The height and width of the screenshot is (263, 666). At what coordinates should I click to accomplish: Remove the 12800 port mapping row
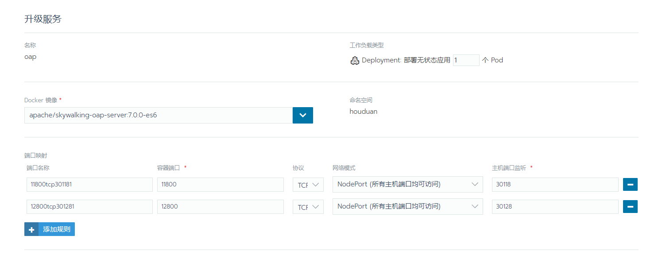pos(630,206)
